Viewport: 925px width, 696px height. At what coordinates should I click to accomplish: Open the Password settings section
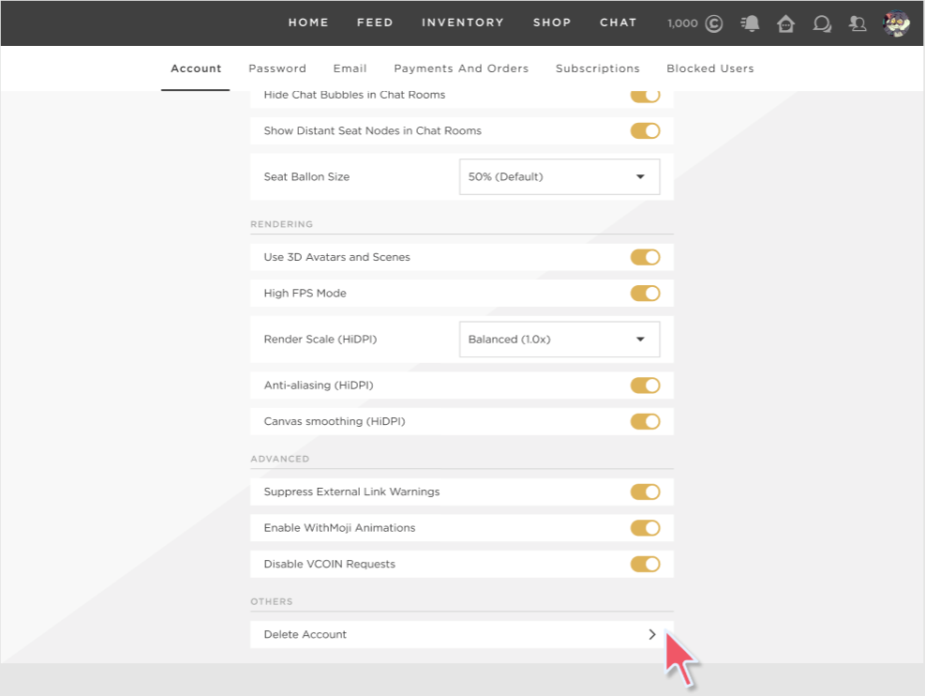click(x=277, y=68)
